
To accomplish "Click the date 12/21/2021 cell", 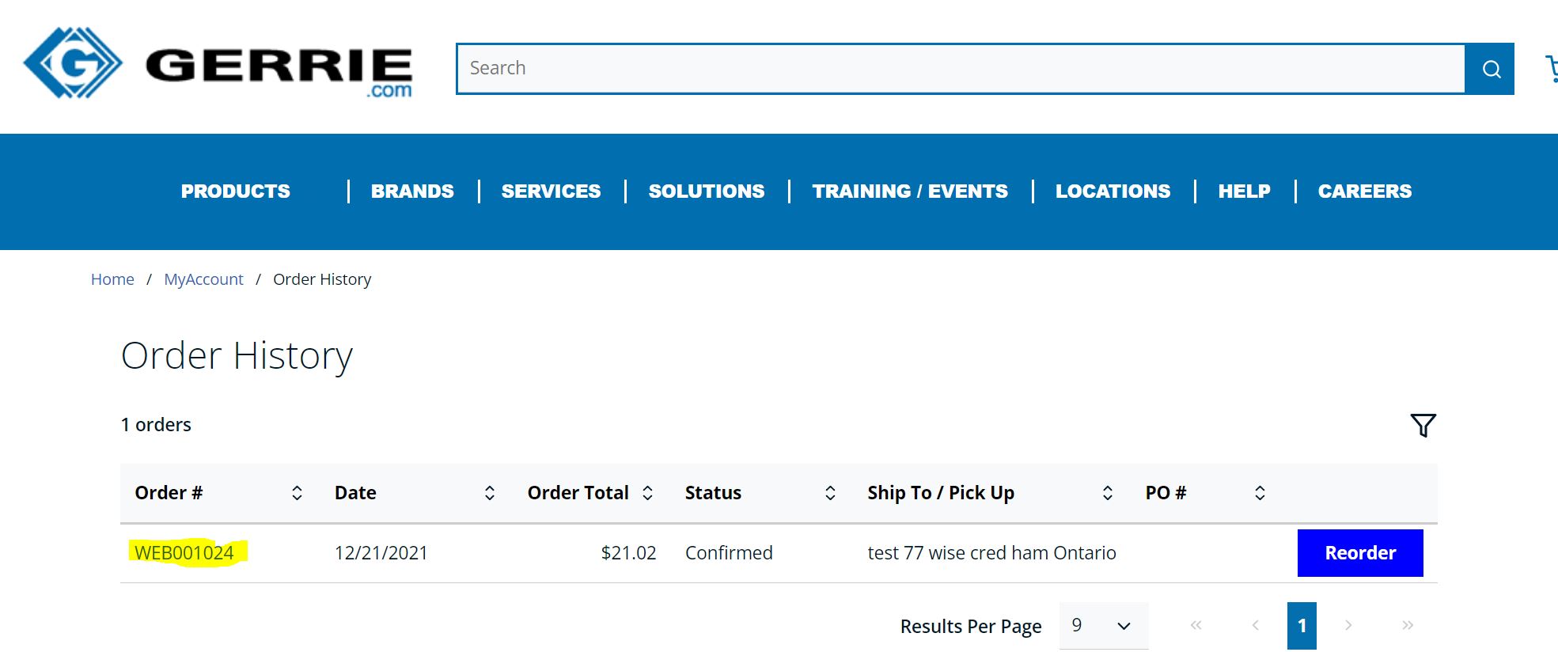I will pyautogui.click(x=381, y=552).
